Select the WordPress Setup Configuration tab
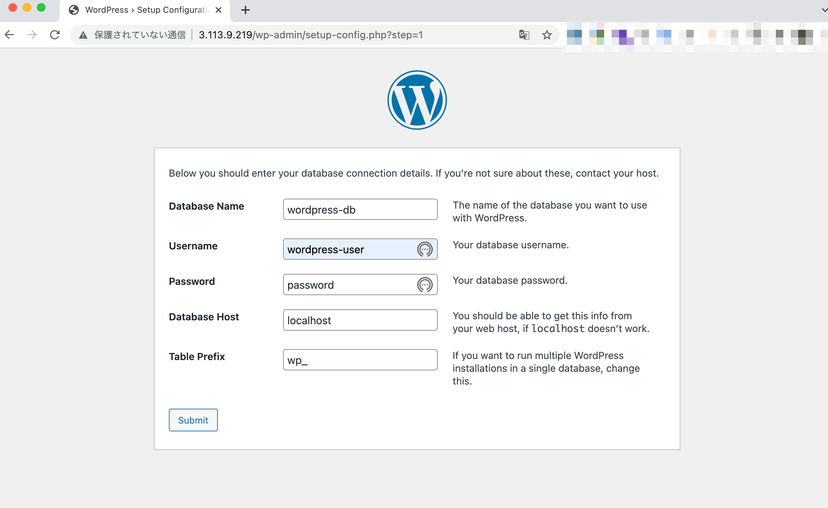This screenshot has height=508, width=828. tap(142, 10)
